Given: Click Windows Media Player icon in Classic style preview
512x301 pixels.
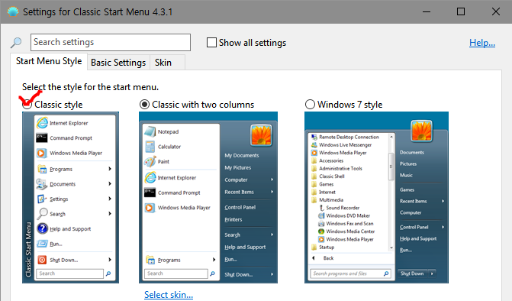Looking at the screenshot, I should click(x=42, y=153).
